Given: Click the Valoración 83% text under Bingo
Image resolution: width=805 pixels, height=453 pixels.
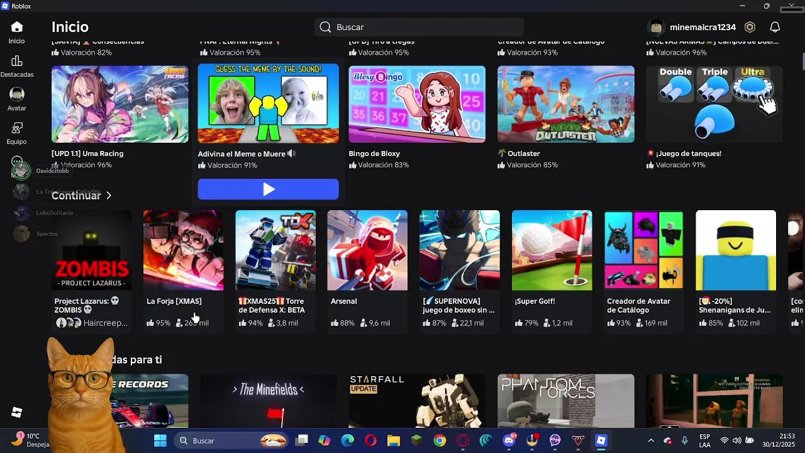Looking at the screenshot, I should click(x=379, y=165).
